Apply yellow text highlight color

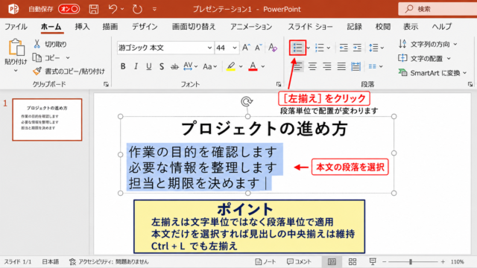coord(231,66)
